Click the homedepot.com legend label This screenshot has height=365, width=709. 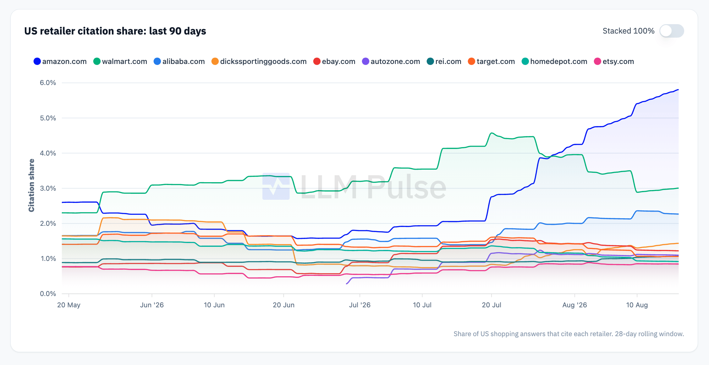pos(559,61)
